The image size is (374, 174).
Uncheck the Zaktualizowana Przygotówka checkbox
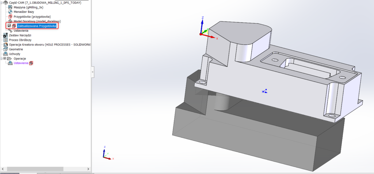9,26
